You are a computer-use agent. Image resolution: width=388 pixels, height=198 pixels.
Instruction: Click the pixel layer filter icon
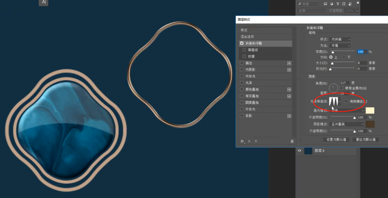point(325,4)
